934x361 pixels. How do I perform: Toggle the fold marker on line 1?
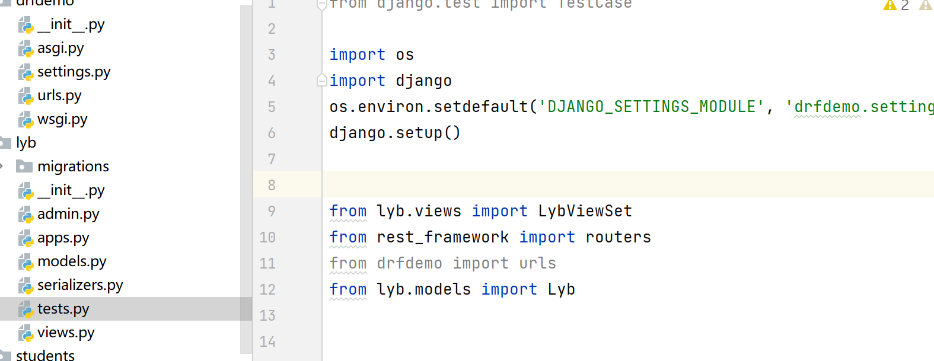click(x=322, y=5)
